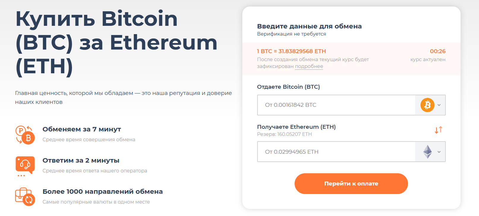The height and width of the screenshot is (216, 479).
Task: Expand the Bitcoin currency dropdown chevron
Action: point(439,105)
